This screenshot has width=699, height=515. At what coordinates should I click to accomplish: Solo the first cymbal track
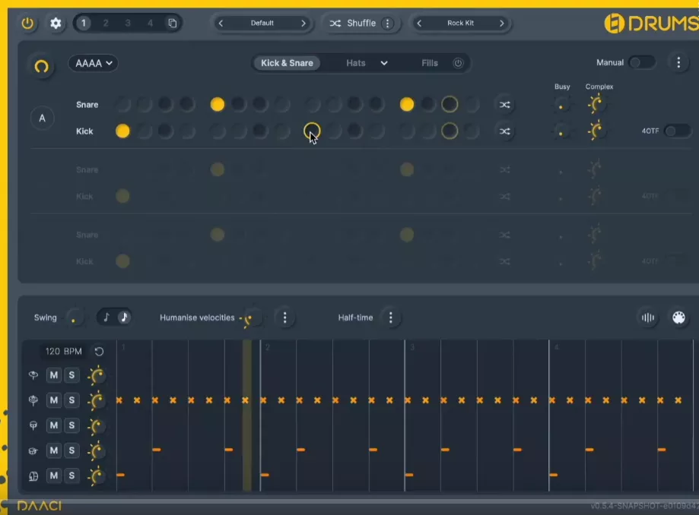(x=71, y=375)
